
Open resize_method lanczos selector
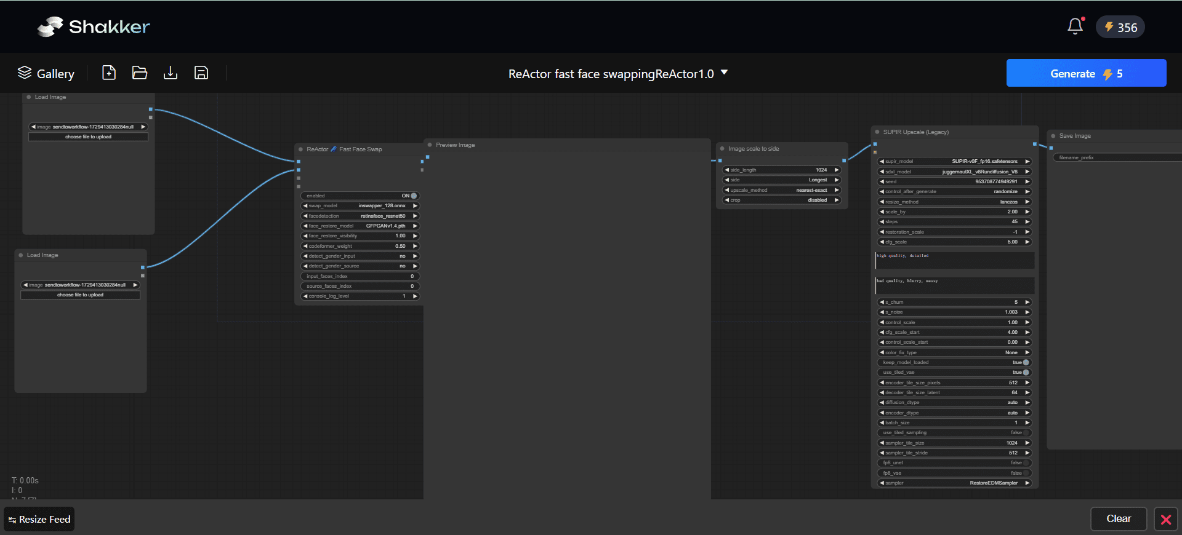(955, 202)
